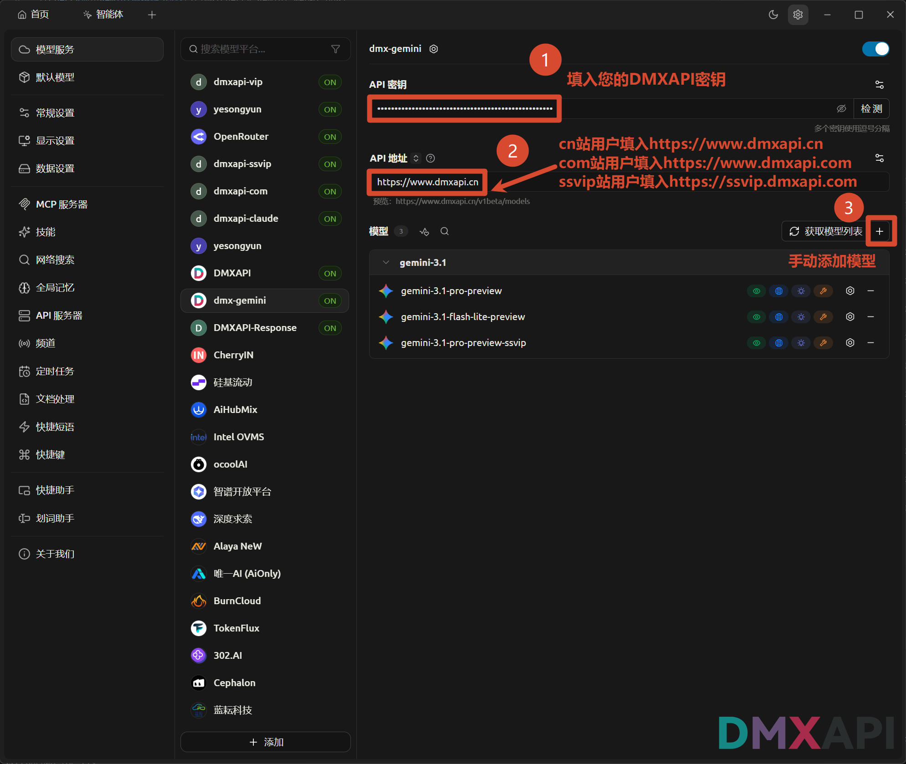Remove gemini-3.1-flash-lite-preview with its minus icon

click(870, 317)
